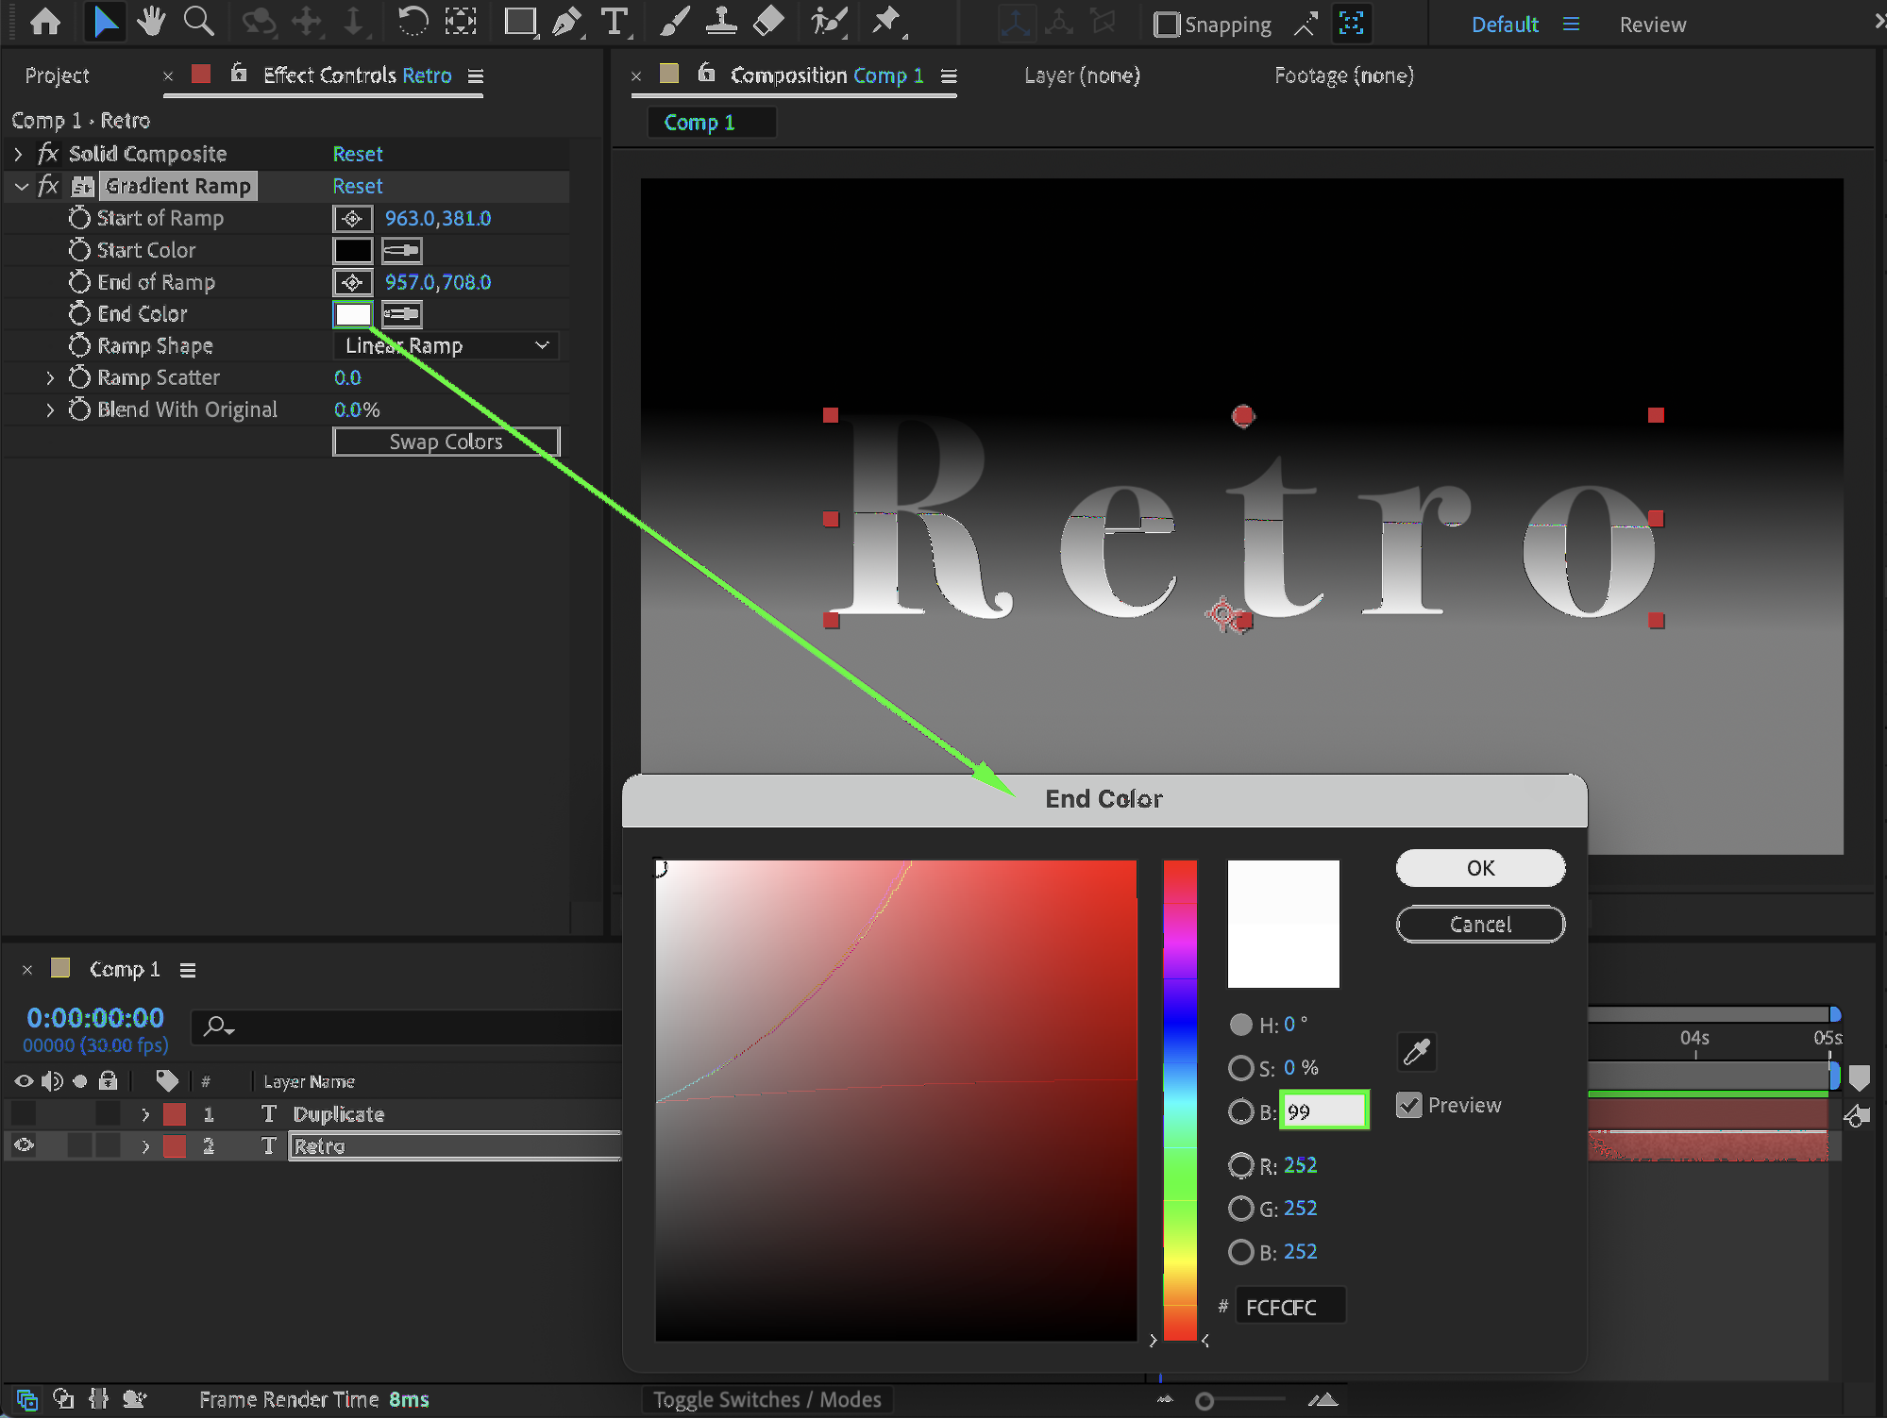The image size is (1887, 1419).
Task: Select the Blue channel radio button
Action: pyautogui.click(x=1241, y=1252)
